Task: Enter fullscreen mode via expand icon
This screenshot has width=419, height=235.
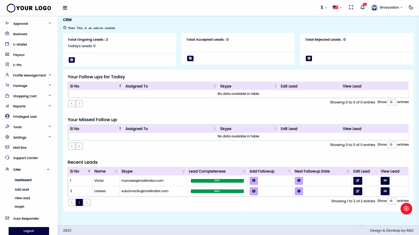Action: [351, 7]
